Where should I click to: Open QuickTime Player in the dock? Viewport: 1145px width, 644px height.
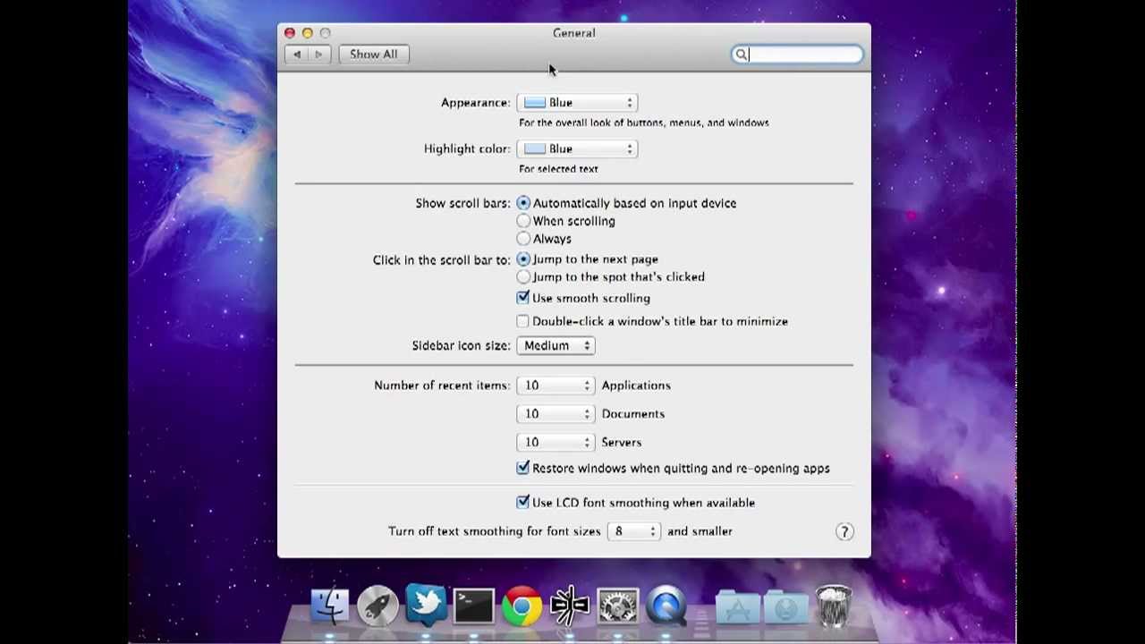pyautogui.click(x=667, y=606)
